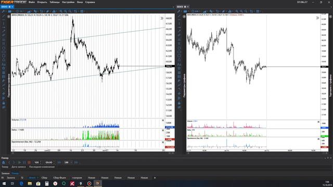Open 5M timeframe dropdown in player

pos(68,163)
